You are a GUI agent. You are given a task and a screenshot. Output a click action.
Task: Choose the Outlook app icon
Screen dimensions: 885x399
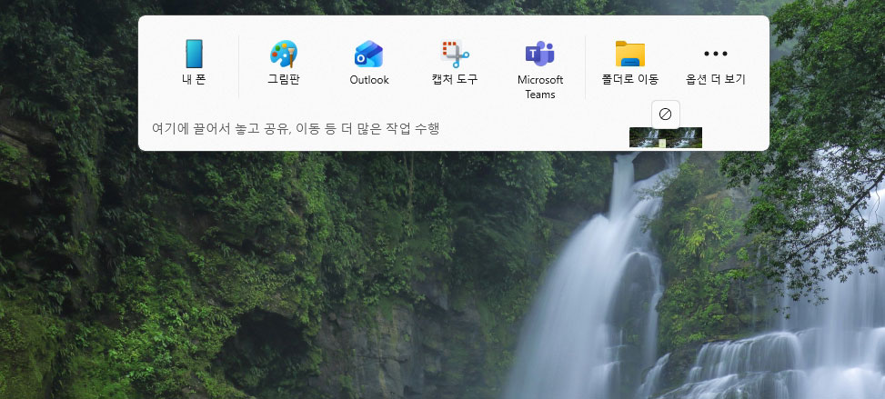(369, 55)
